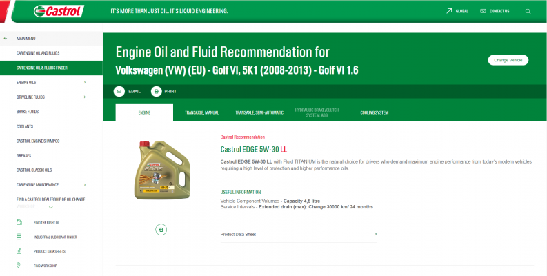Click the Print circle icon in green bar
This screenshot has width=547, height=276.
[157, 91]
